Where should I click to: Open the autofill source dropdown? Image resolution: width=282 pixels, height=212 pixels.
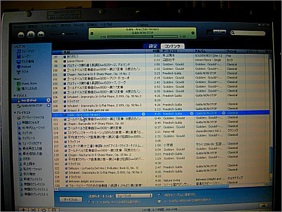pyautogui.click(x=134, y=196)
